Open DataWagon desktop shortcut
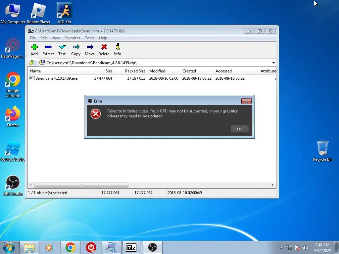Screen dimensions: 339x254 (13, 48)
